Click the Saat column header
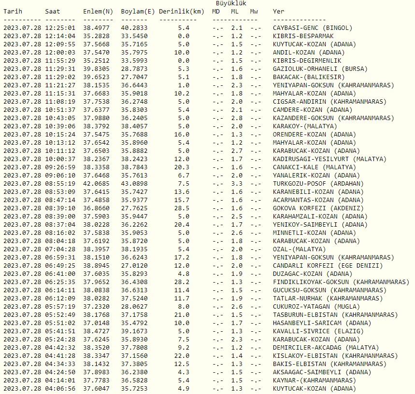The height and width of the screenshot is (394, 415). tap(53, 12)
